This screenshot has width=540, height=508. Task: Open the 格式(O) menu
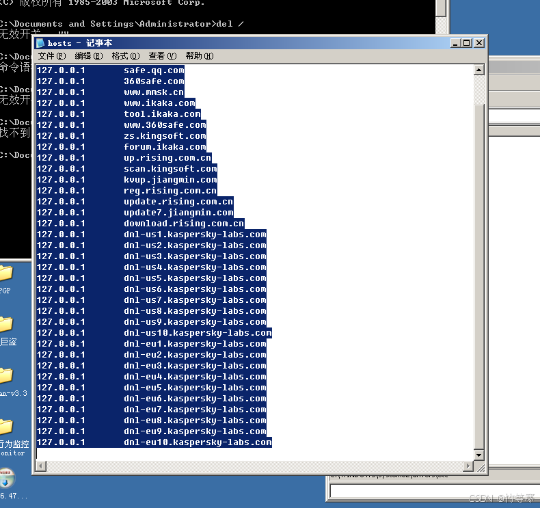[x=125, y=56]
